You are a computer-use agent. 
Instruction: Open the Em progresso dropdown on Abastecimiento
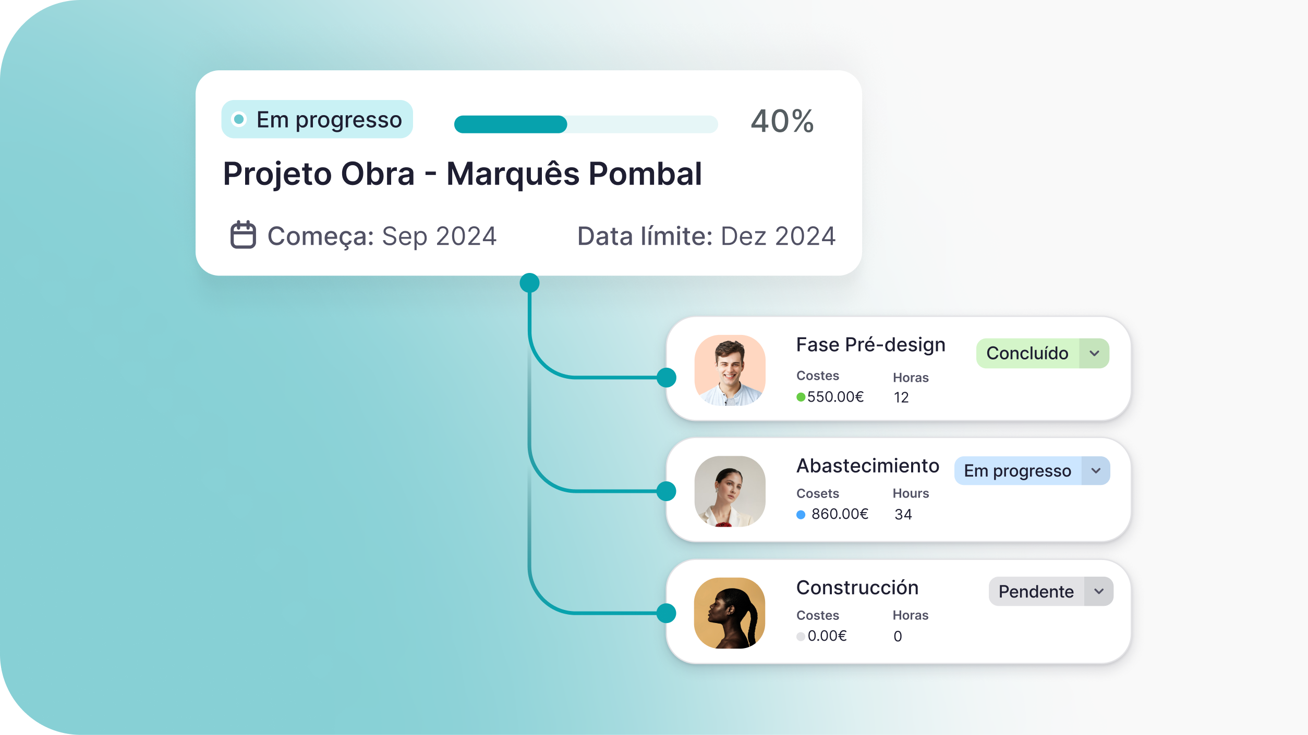click(1096, 470)
